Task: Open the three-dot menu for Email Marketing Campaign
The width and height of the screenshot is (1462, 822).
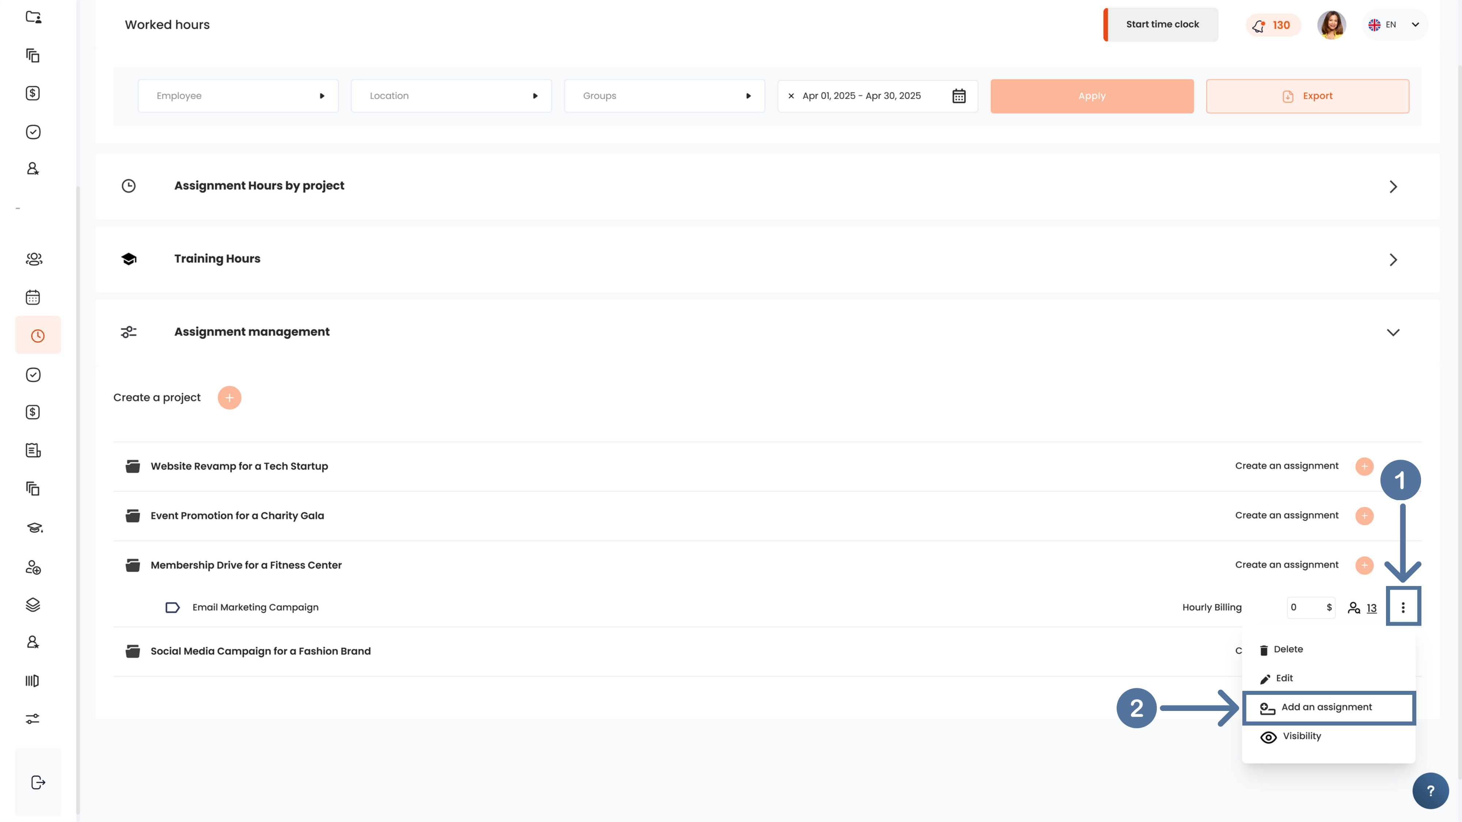Action: coord(1403,608)
